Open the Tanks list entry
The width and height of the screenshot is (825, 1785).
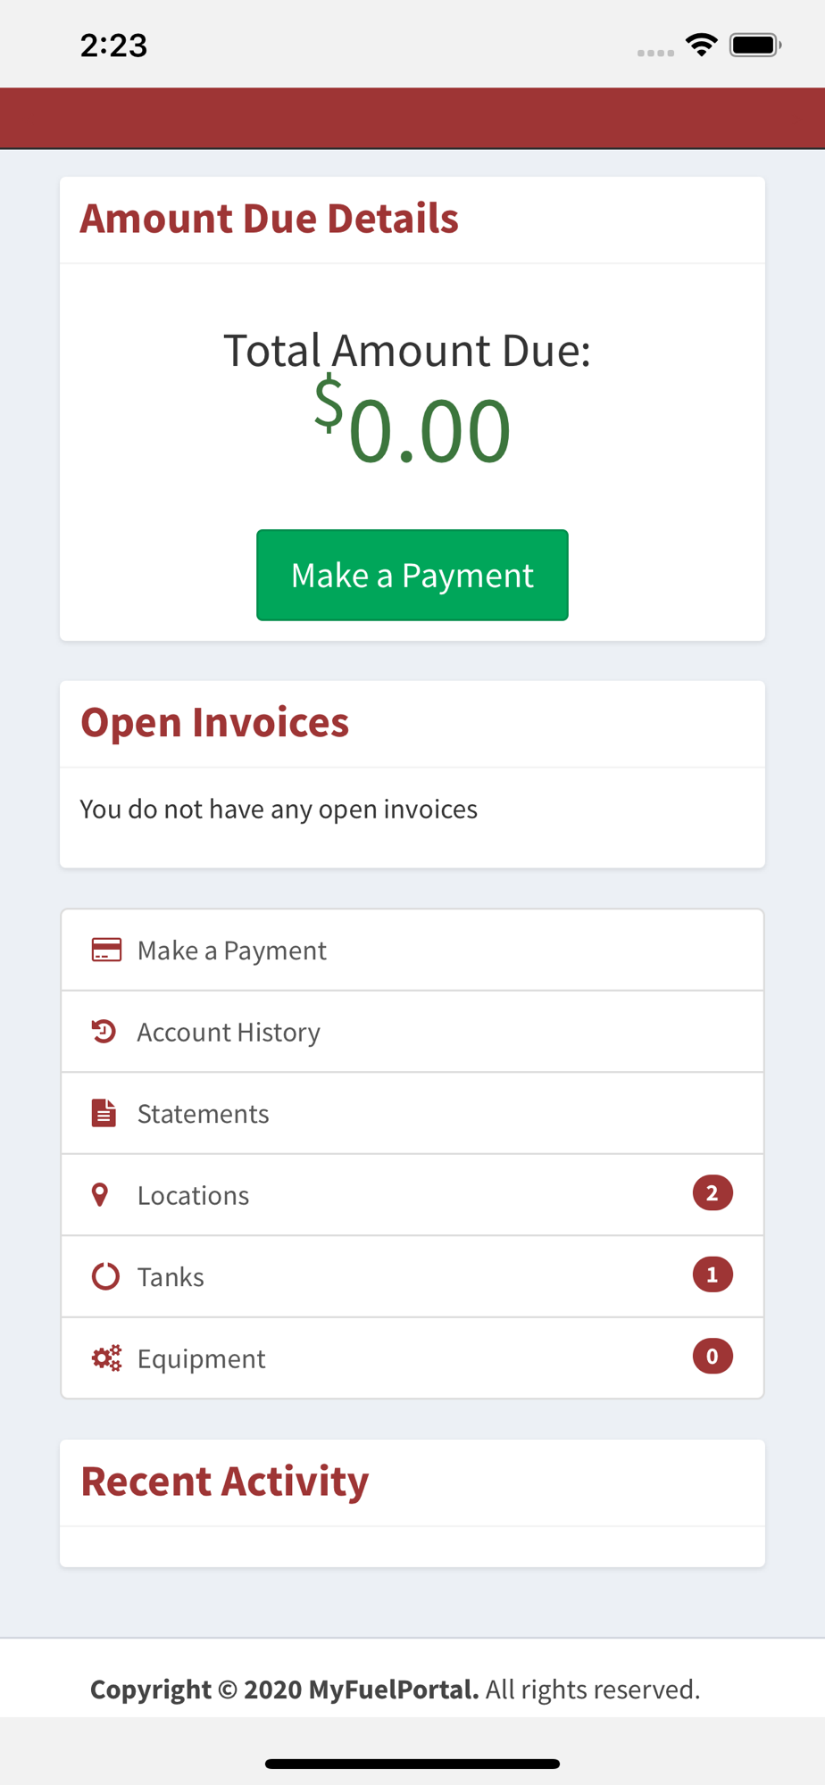coord(412,1276)
